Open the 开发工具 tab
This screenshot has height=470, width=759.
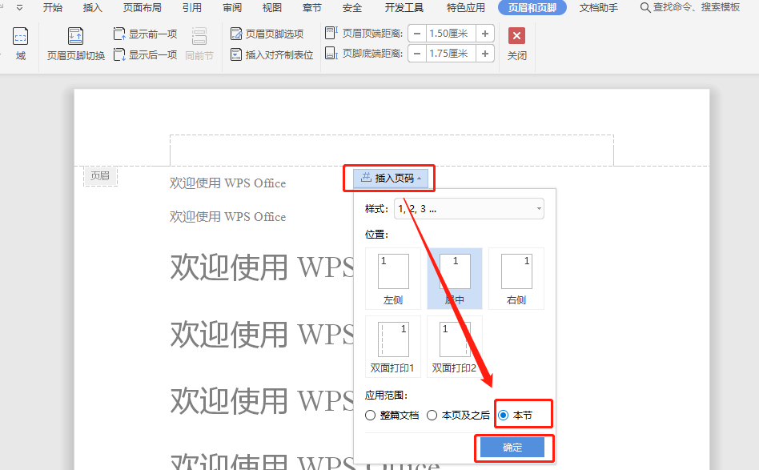click(x=404, y=8)
